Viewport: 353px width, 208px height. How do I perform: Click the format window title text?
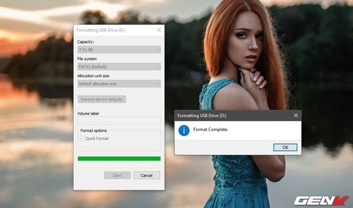coord(101,30)
